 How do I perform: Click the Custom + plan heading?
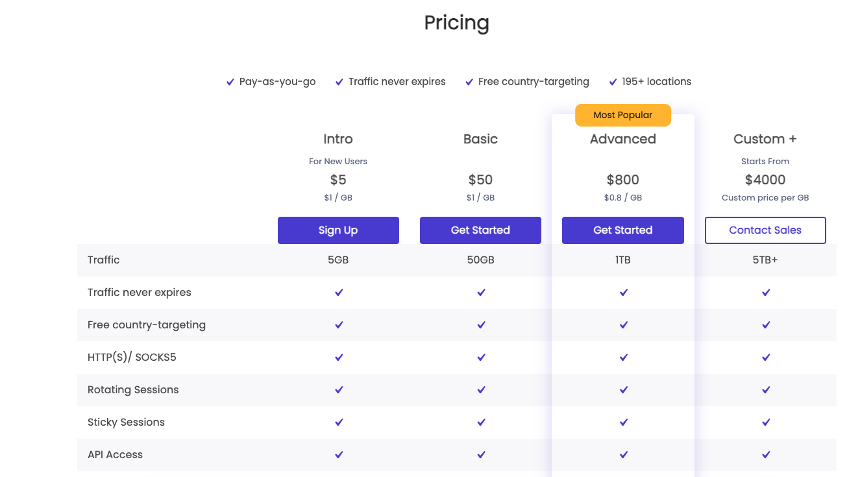pos(765,139)
